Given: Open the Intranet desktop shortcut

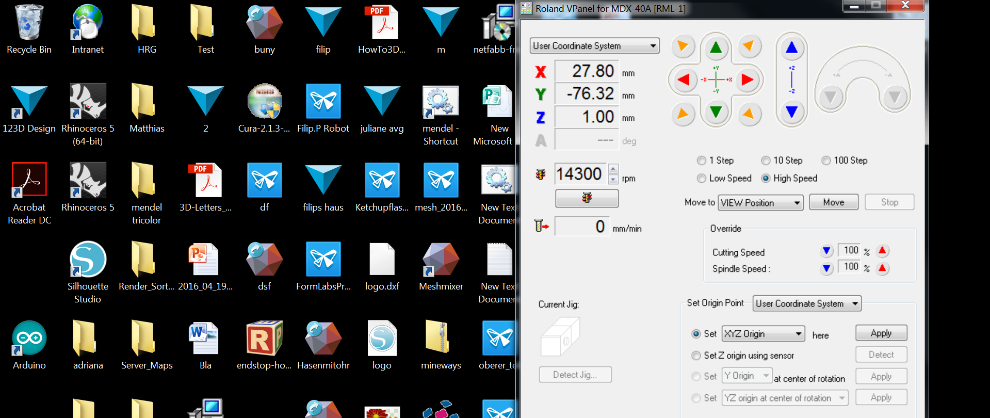Looking at the screenshot, I should pos(88,29).
